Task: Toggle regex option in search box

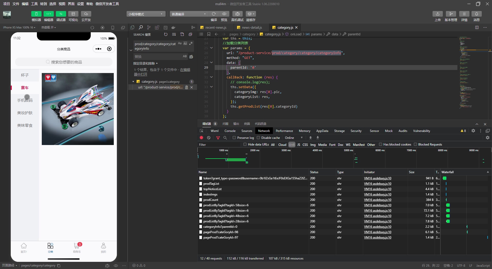Action: [x=191, y=44]
